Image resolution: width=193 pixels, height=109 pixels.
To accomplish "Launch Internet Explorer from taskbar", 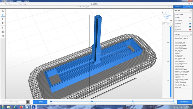I will click(15, 107).
